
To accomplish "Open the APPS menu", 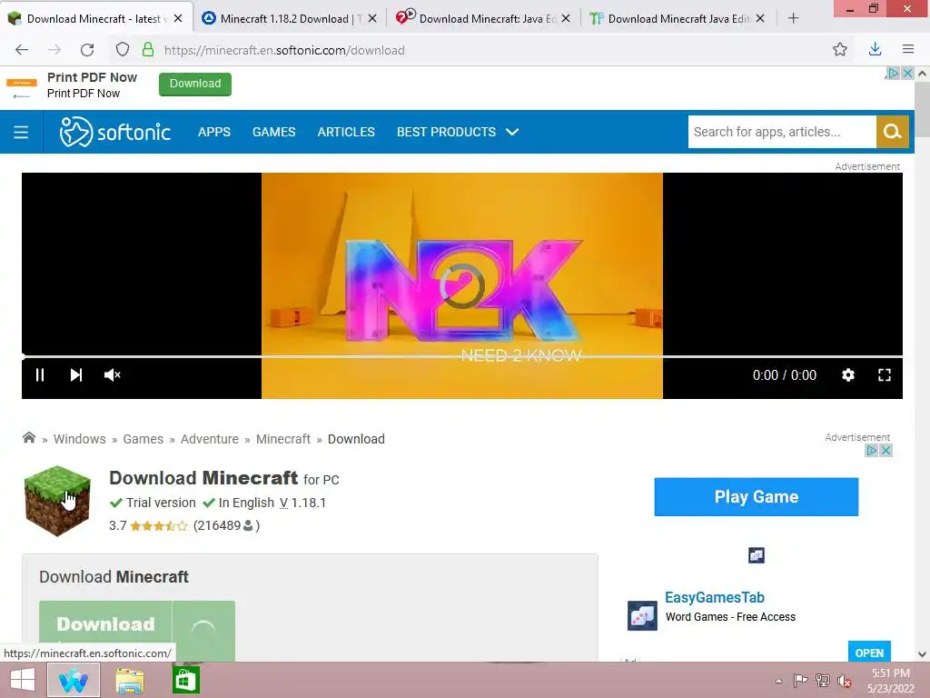I will [214, 132].
